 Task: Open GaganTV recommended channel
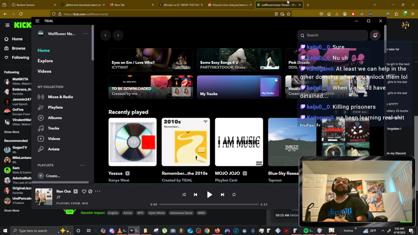18,149
